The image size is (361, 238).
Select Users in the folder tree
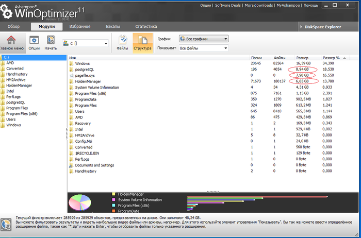point(11,120)
